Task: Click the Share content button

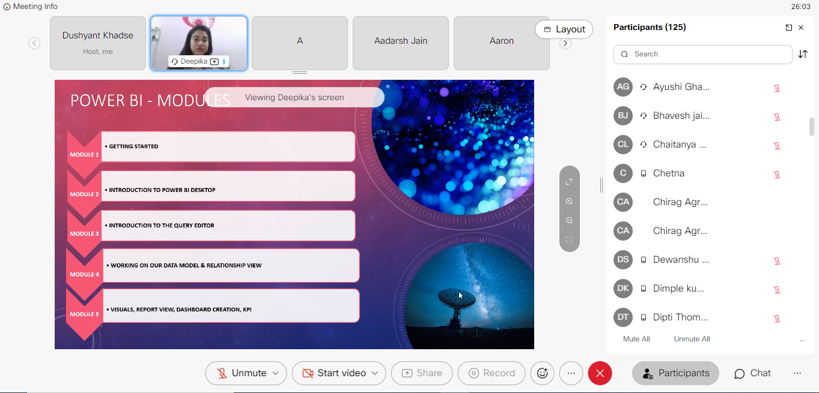Action: 422,373
